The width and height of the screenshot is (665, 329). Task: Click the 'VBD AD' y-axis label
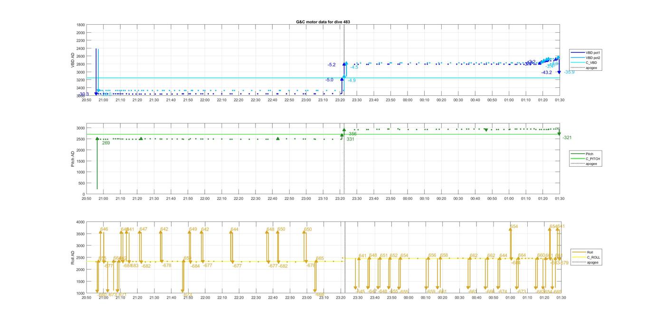tap(73, 60)
